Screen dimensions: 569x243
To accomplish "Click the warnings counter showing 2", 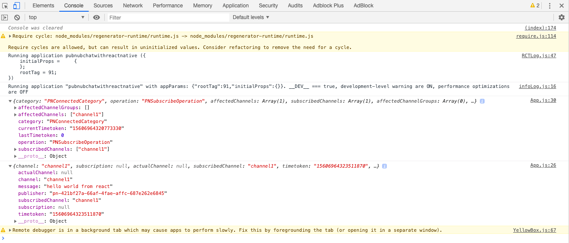I will 535,6.
